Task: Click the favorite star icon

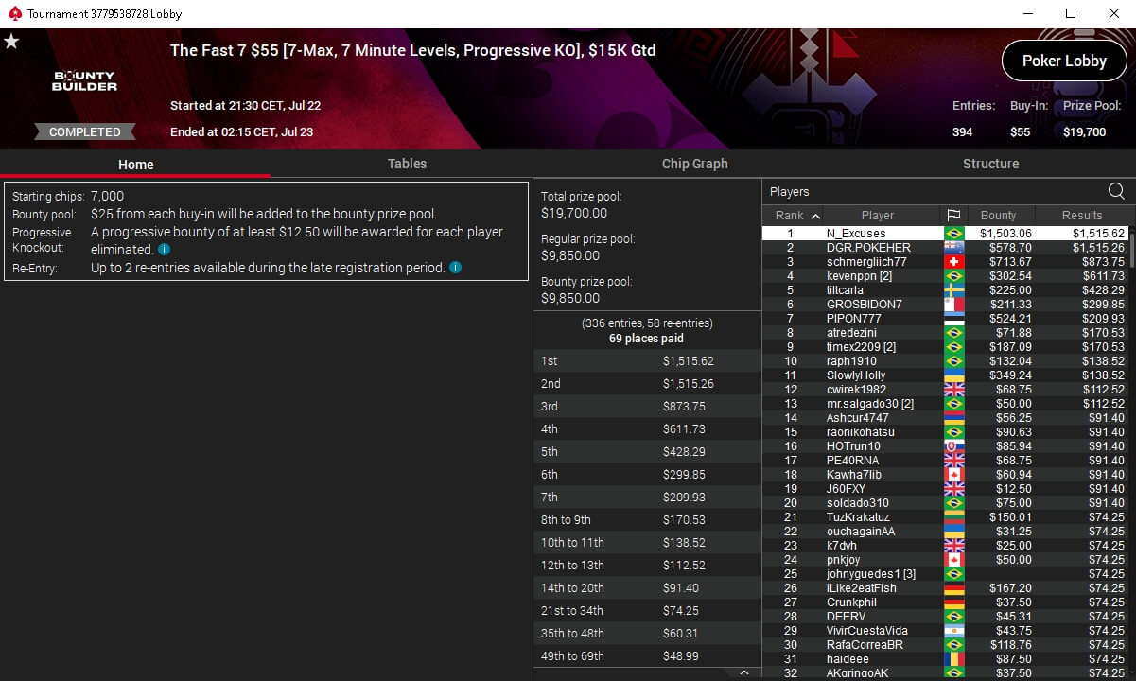Action: tap(11, 42)
